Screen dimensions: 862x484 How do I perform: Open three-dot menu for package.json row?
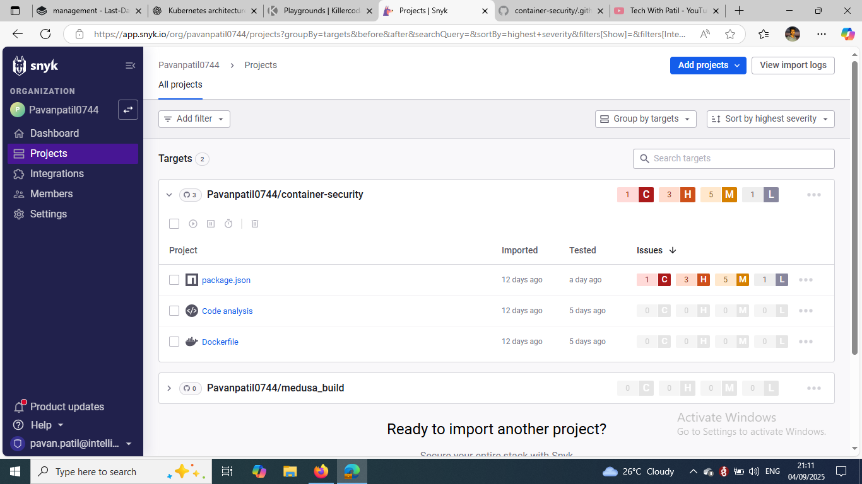805,280
